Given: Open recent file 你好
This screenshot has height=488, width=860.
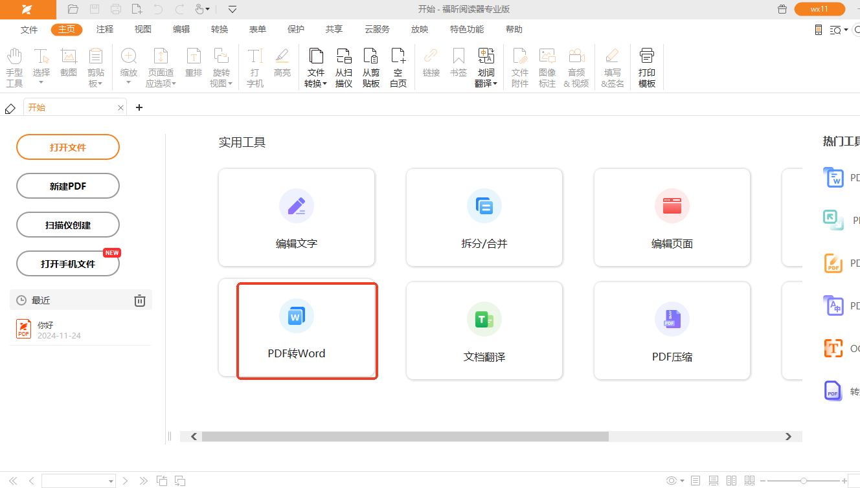Looking at the screenshot, I should point(80,329).
